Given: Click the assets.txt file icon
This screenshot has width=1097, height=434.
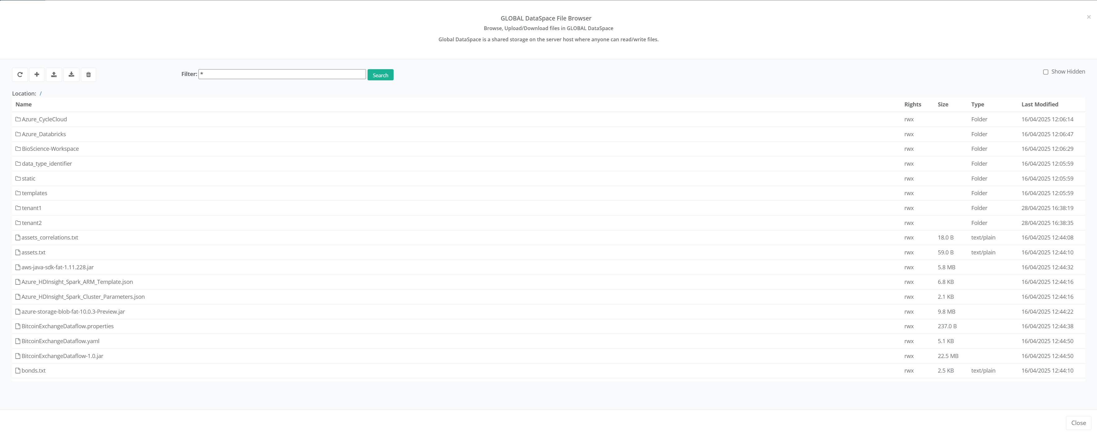Looking at the screenshot, I should pyautogui.click(x=18, y=253).
